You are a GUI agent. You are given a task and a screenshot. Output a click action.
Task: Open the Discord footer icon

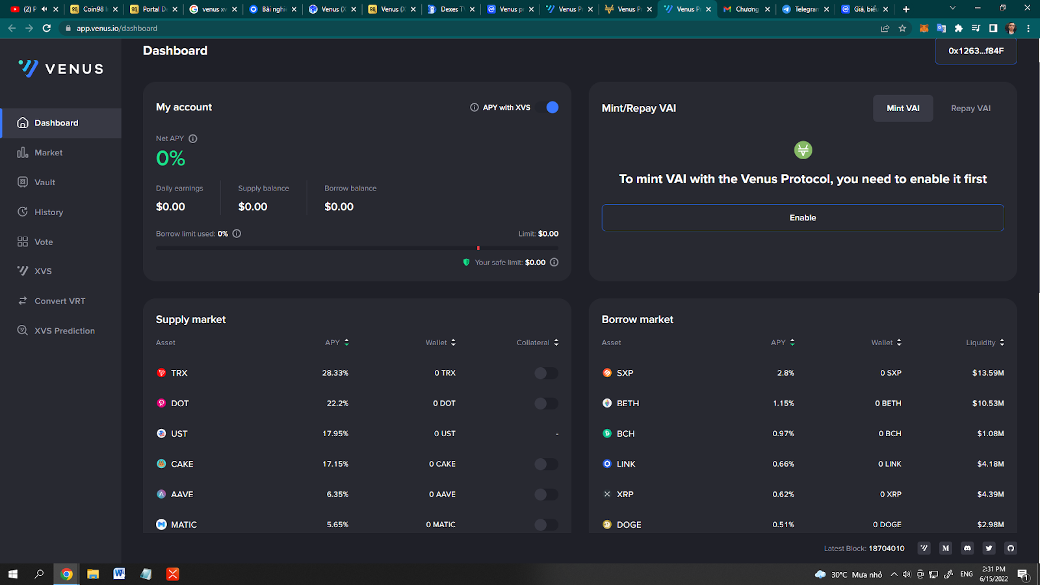point(967,549)
